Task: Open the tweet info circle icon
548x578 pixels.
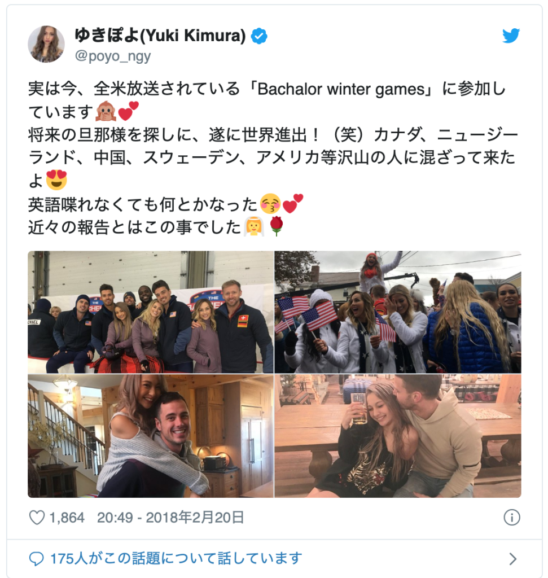Action: pyautogui.click(x=511, y=518)
